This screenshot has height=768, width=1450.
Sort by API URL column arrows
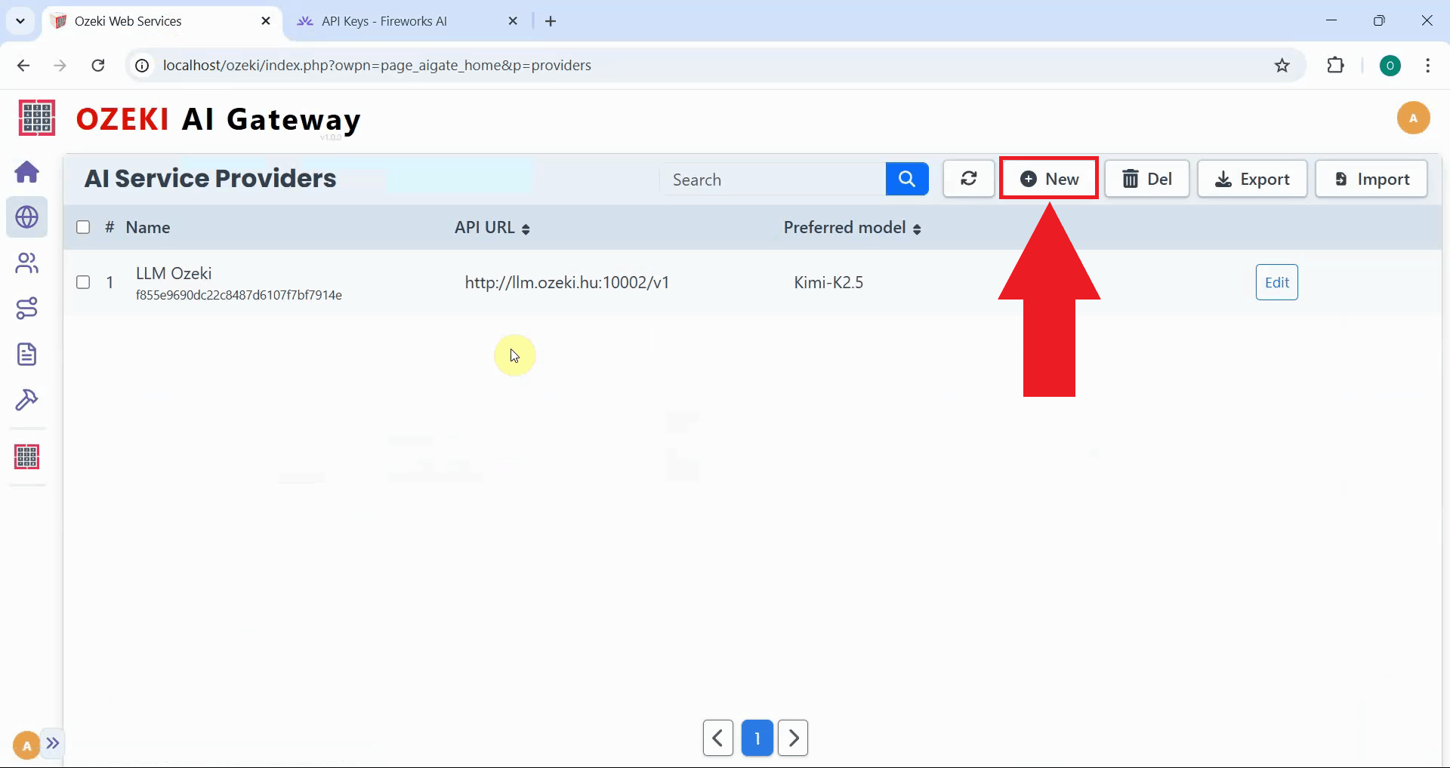click(x=526, y=229)
